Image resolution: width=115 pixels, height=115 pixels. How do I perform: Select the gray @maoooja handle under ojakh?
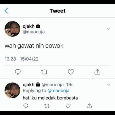click(x=34, y=32)
